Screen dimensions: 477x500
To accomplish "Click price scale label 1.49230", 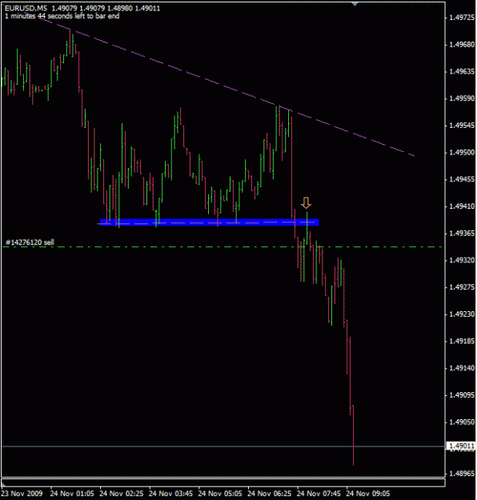I will [462, 314].
